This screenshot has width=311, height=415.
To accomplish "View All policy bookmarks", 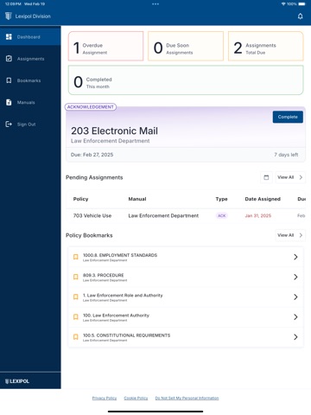I will pos(290,235).
